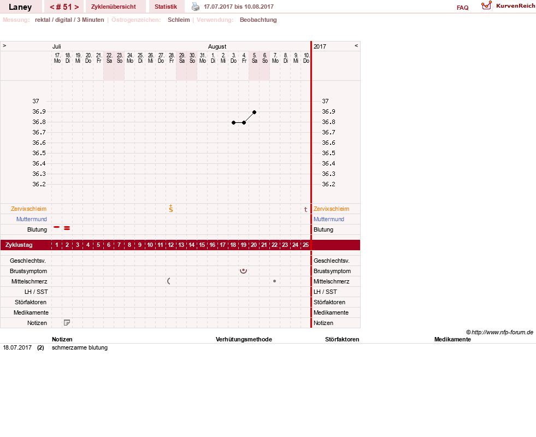Click cycle day 25 in Zyklustag bar
This screenshot has width=536, height=437.
pyautogui.click(x=305, y=245)
